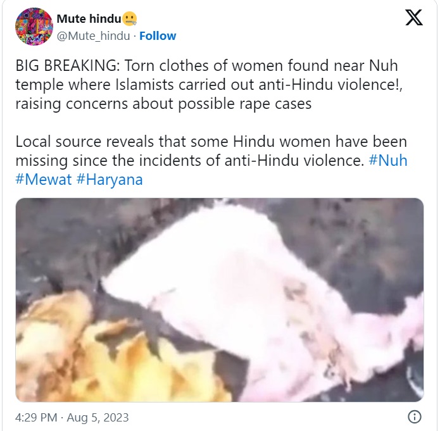Viewport: 440px width, 431px height.
Task: Click the zipper-mouth emoji beside the name
Action: pos(130,19)
